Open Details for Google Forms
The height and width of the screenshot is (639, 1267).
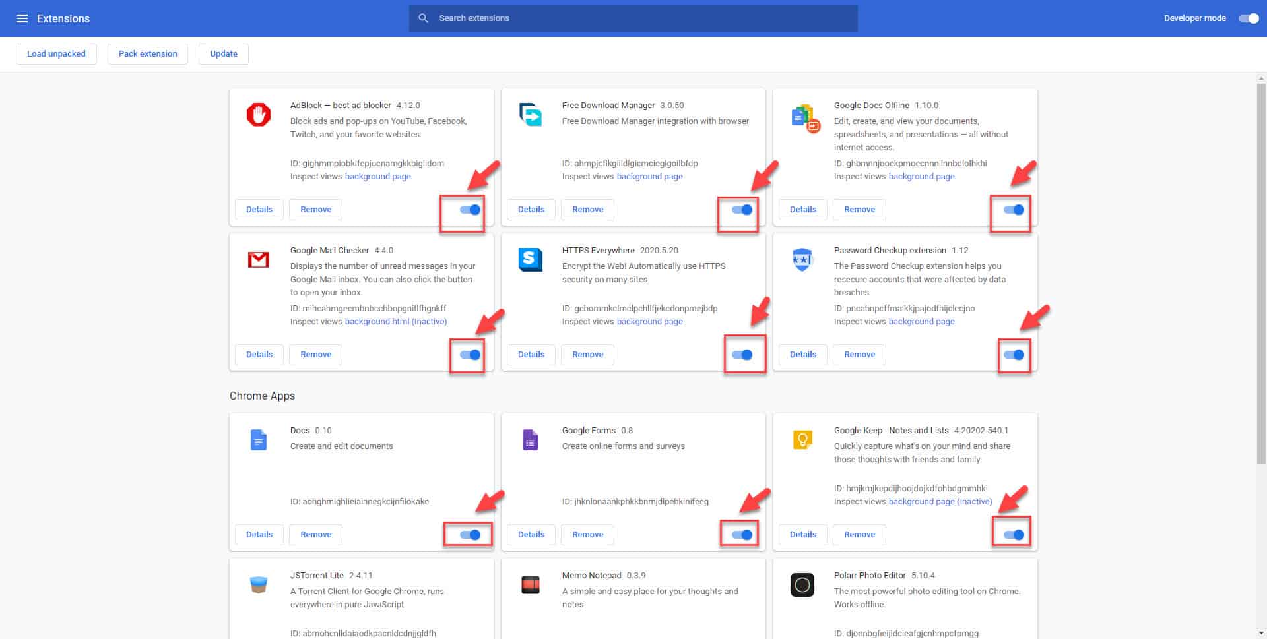point(531,535)
